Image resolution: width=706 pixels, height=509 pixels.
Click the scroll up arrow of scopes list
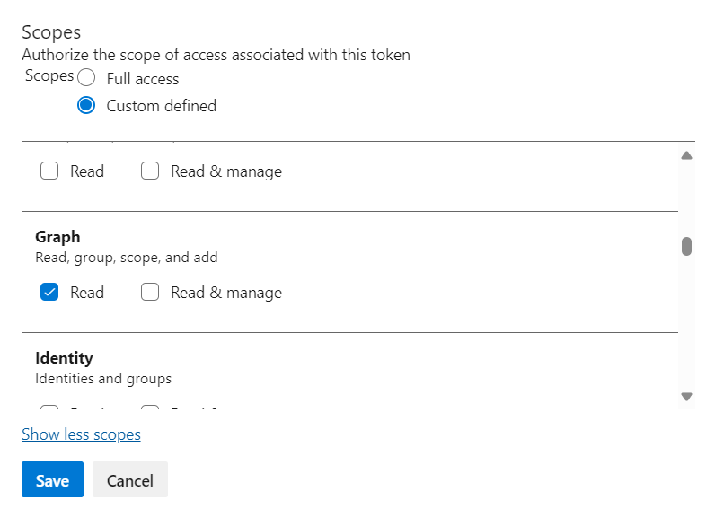click(686, 155)
